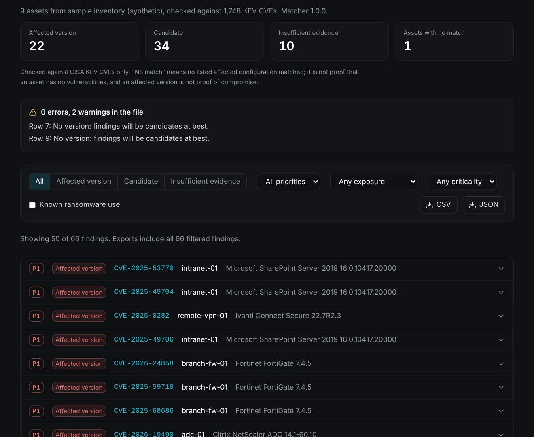Enable the Known ransomware use checkbox
The height and width of the screenshot is (437, 534).
pyautogui.click(x=32, y=205)
